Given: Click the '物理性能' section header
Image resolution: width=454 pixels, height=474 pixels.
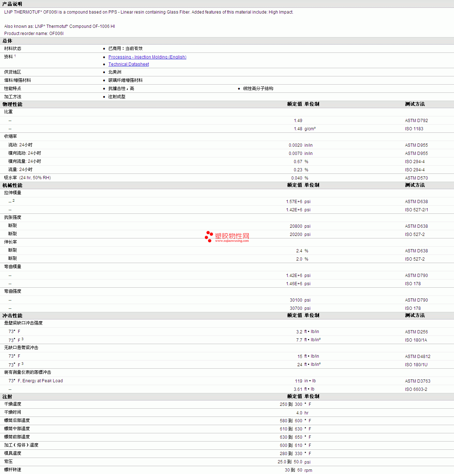Looking at the screenshot, I should click(12, 104).
